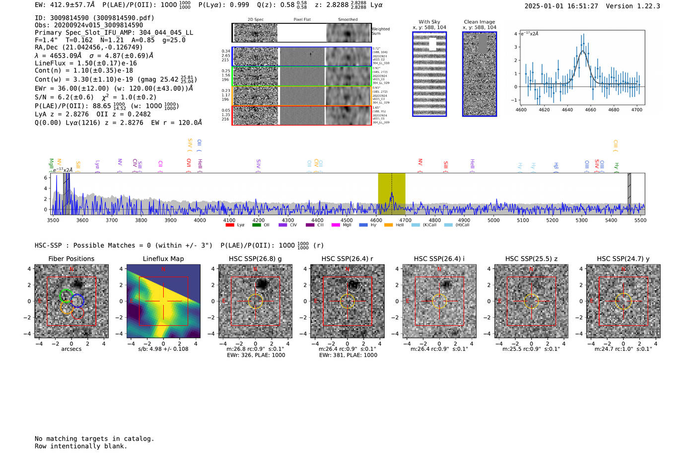
Task: Click the orange HeII legend swatch
Action: click(x=389, y=225)
